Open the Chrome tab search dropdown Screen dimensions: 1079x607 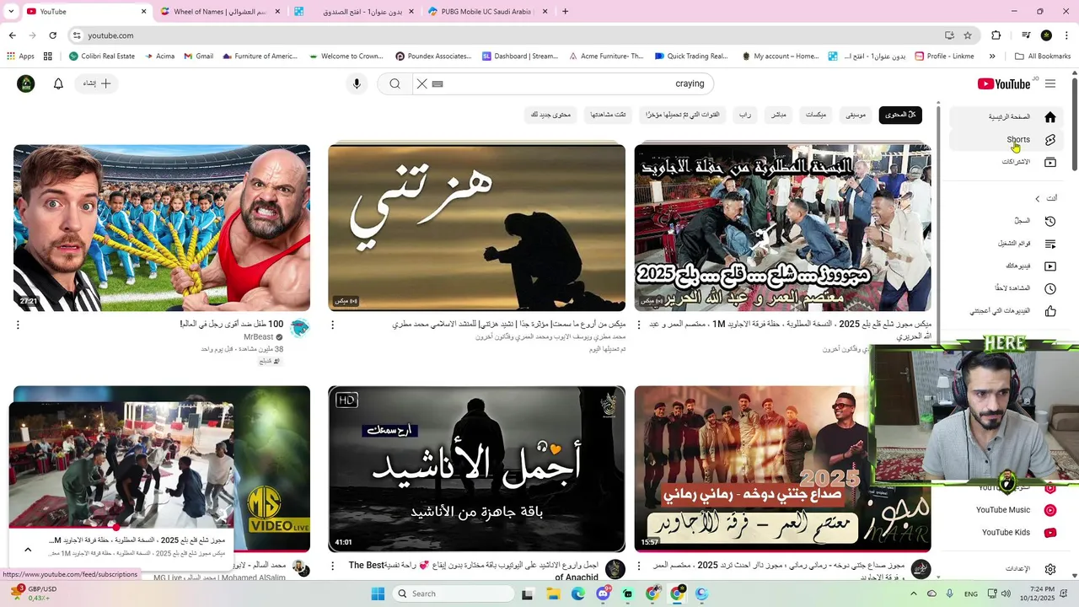[12, 12]
